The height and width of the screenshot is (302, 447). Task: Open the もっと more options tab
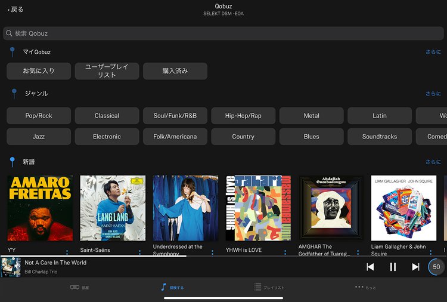pos(365,287)
